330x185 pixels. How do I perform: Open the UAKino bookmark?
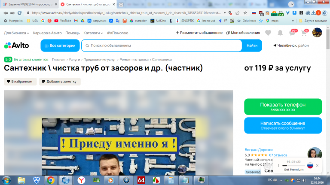(158, 21)
